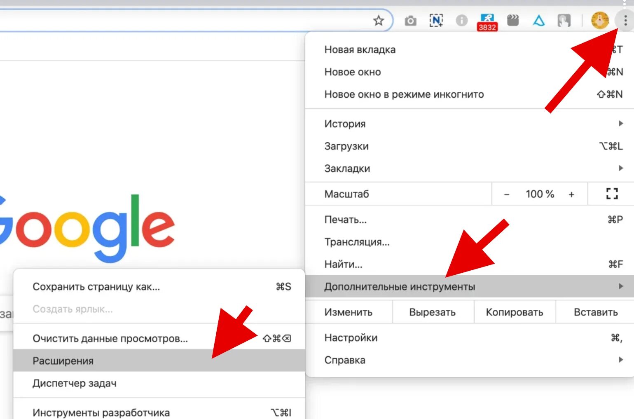The height and width of the screenshot is (419, 634).
Task: Expand the История submenu
Action: pos(469,124)
